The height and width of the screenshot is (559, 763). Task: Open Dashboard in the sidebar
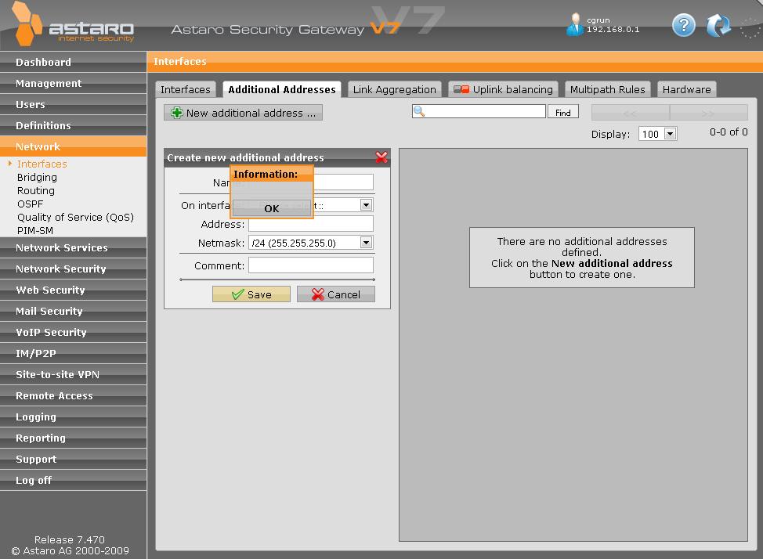pos(73,63)
